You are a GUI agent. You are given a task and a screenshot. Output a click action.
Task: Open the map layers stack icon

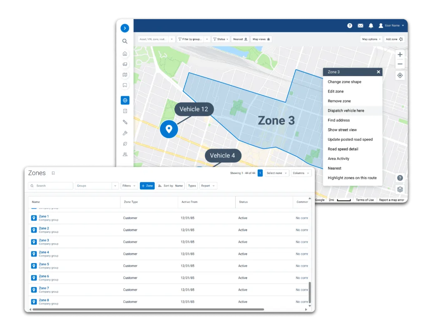point(400,189)
